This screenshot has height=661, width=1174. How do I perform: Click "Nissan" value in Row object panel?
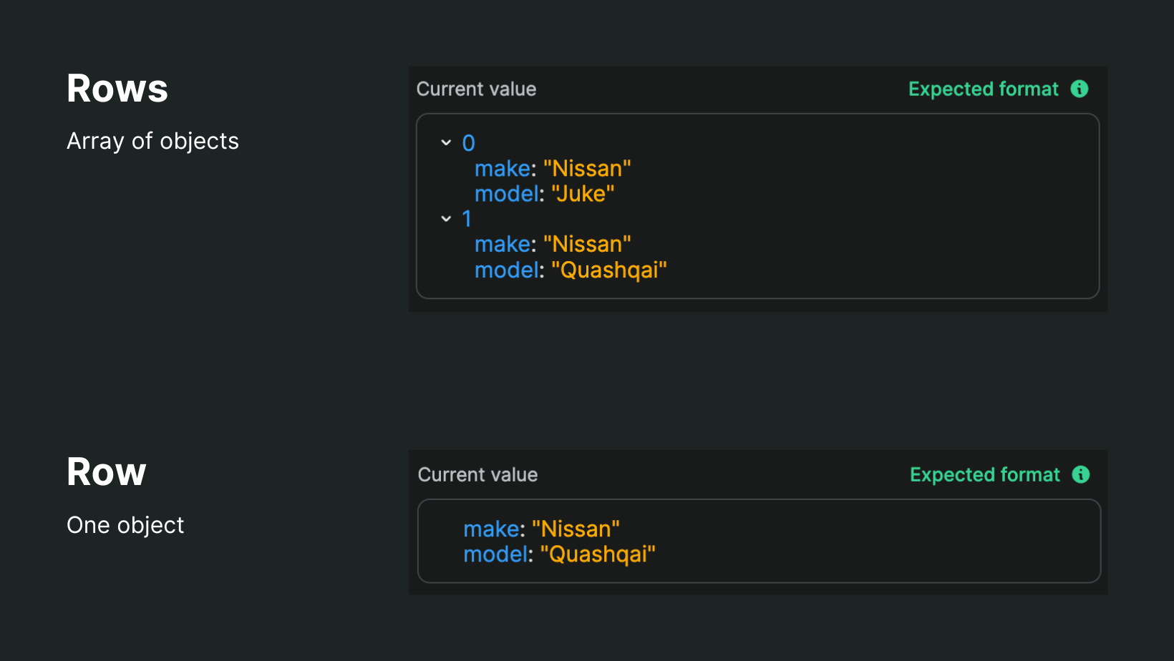576,529
